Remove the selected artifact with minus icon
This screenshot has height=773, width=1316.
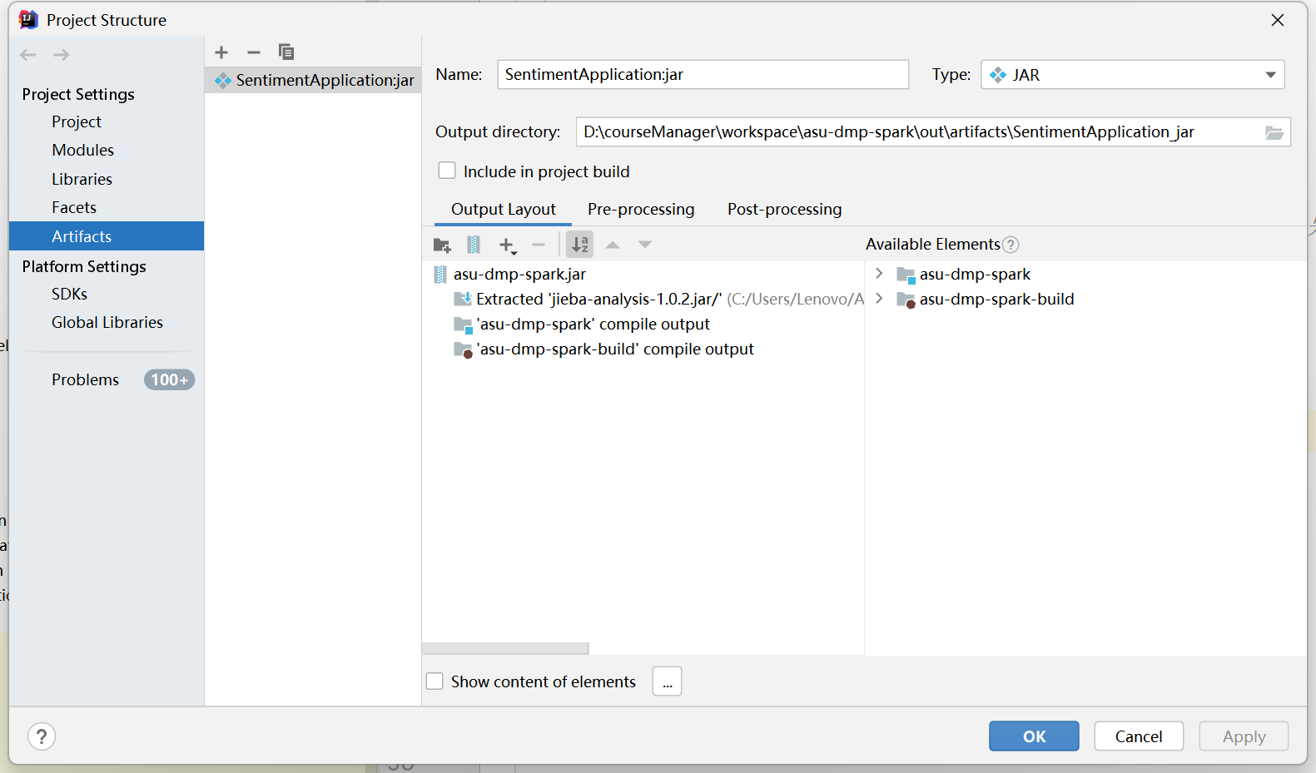254,52
